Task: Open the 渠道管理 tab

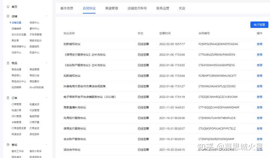Action: click(x=112, y=8)
